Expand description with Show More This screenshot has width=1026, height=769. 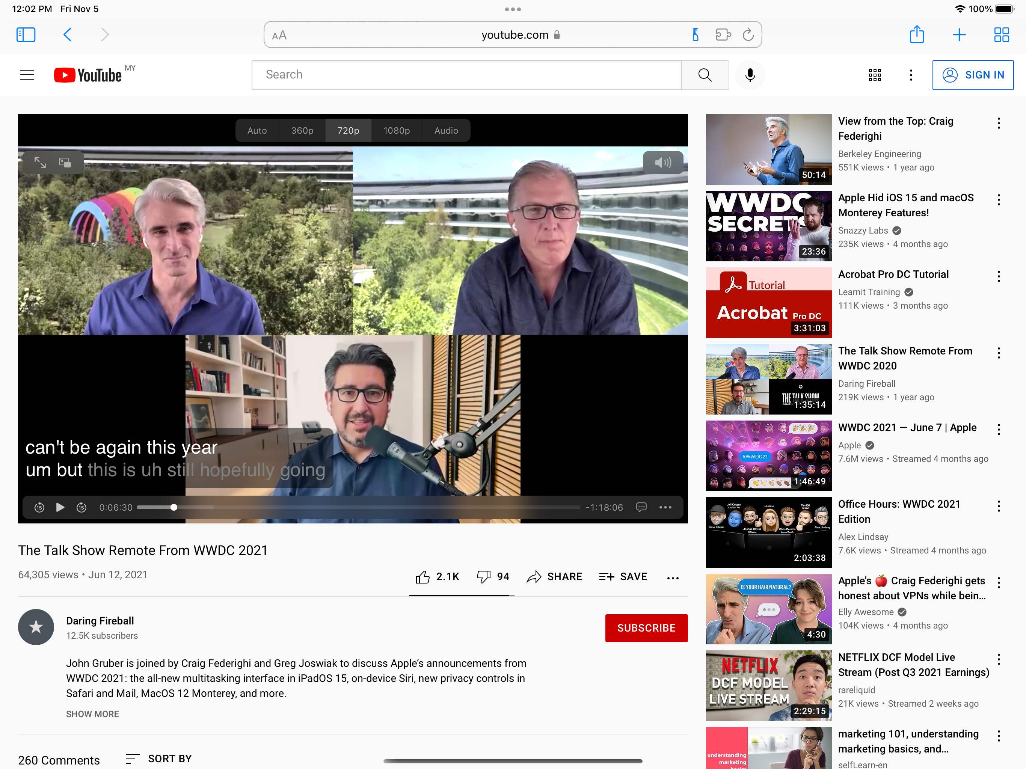[x=92, y=714]
